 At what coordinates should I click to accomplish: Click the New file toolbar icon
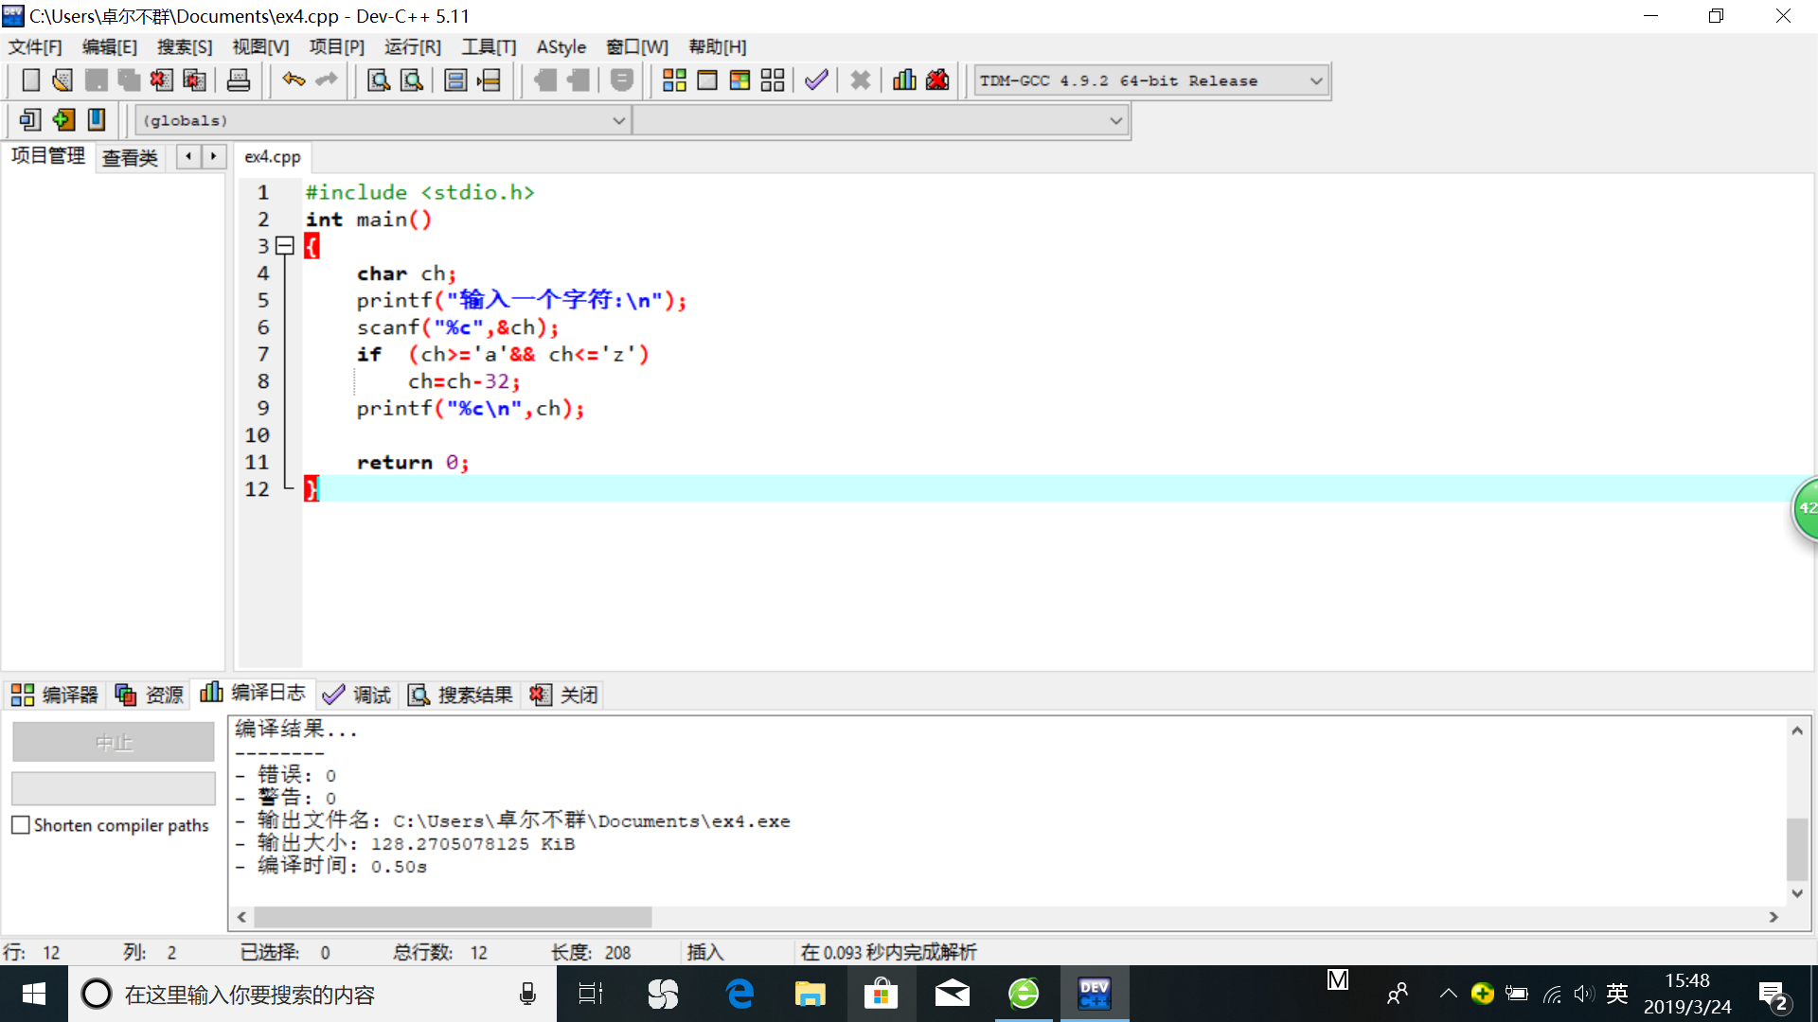pos(30,80)
